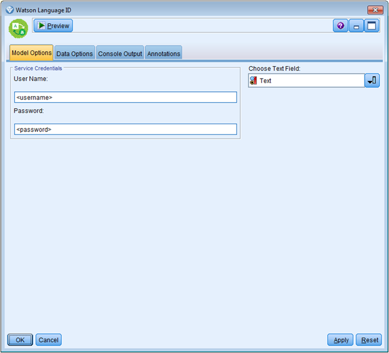The image size is (389, 353).
Task: Click the toolbar minimize dialog icon
Action: (x=356, y=26)
